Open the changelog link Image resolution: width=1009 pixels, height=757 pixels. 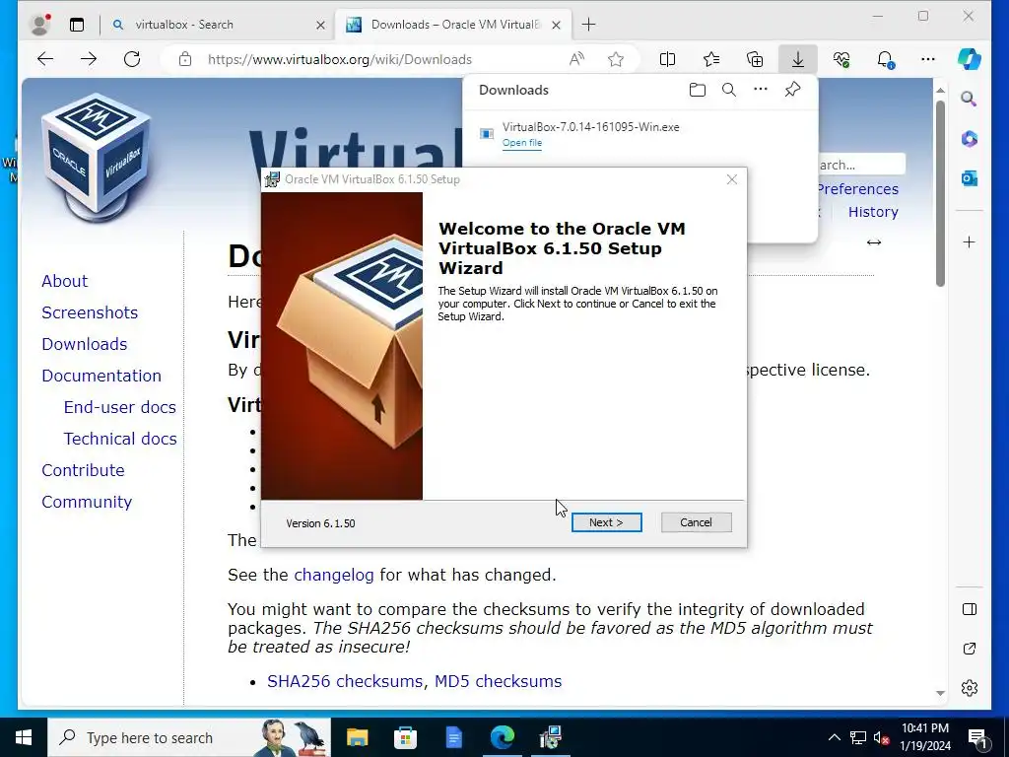(x=333, y=575)
